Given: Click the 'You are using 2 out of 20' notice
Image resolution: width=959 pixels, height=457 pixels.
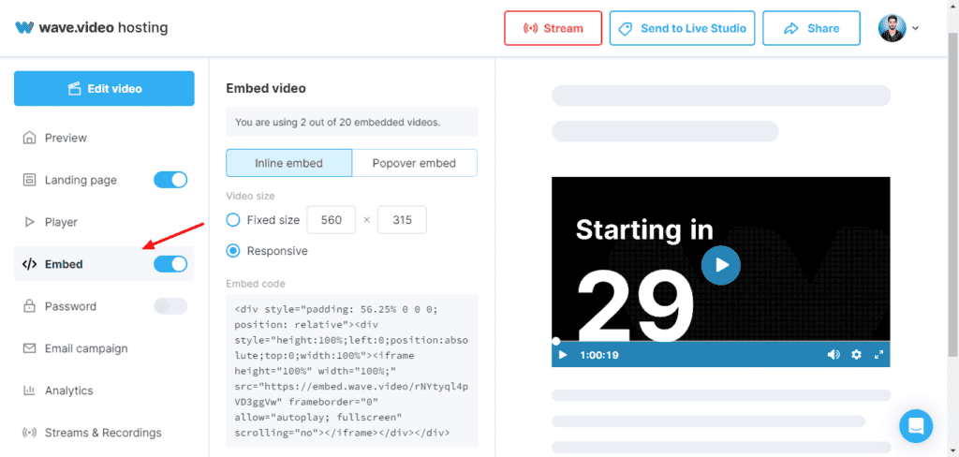Looking at the screenshot, I should coord(352,122).
